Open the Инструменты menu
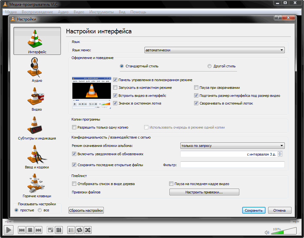This screenshot has height=238, width=304. pos(101,12)
